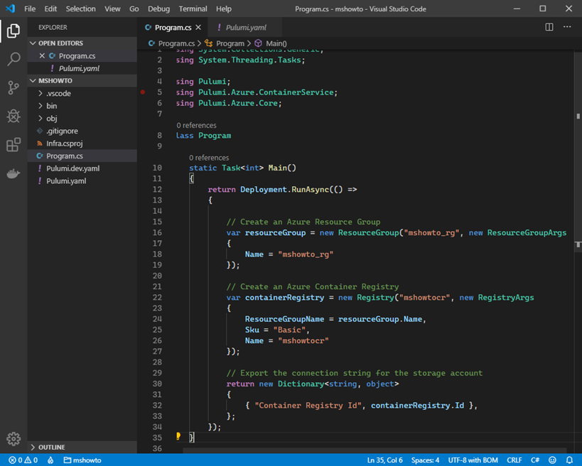This screenshot has width=582, height=466.
Task: Open the Debug view bug icon
Action: 14,116
